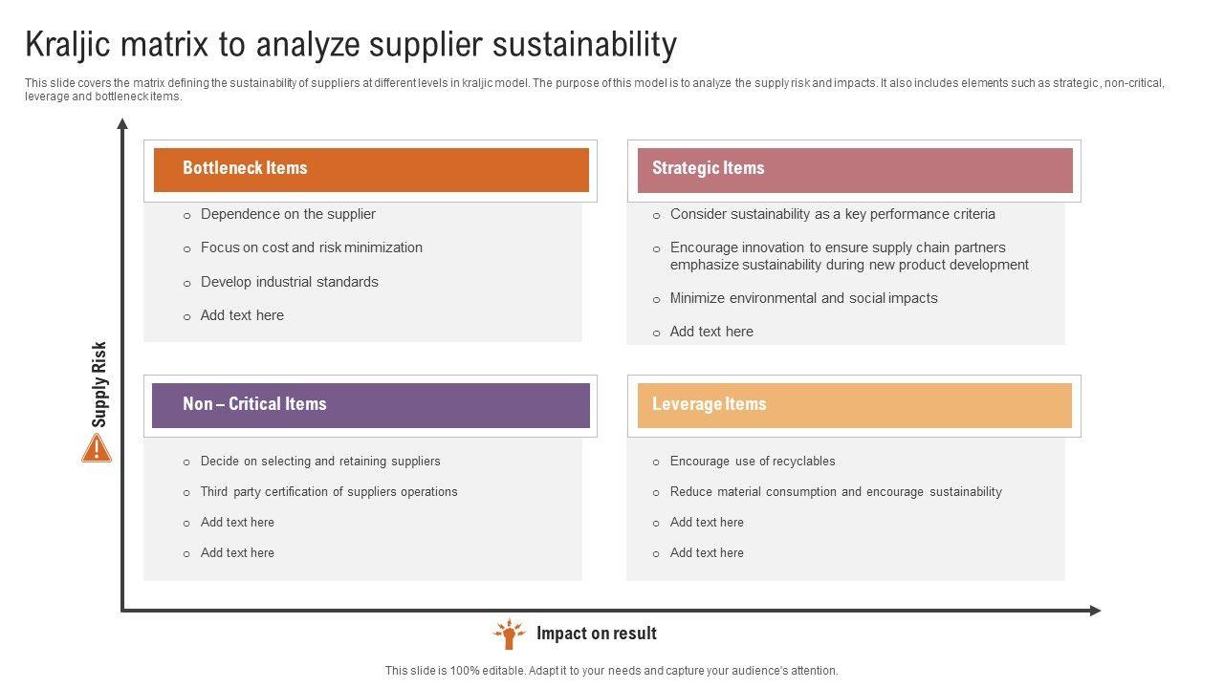Click 'Dependence on the supplier' bullet
1224x688 pixels.
point(288,214)
